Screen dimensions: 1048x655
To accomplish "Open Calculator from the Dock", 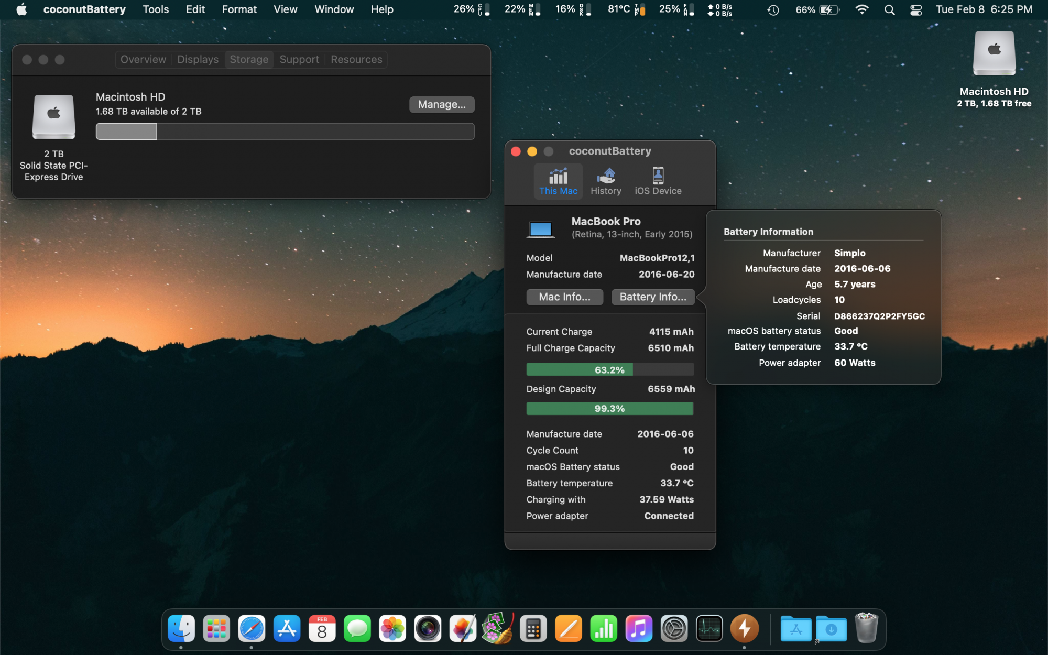I will [x=533, y=628].
